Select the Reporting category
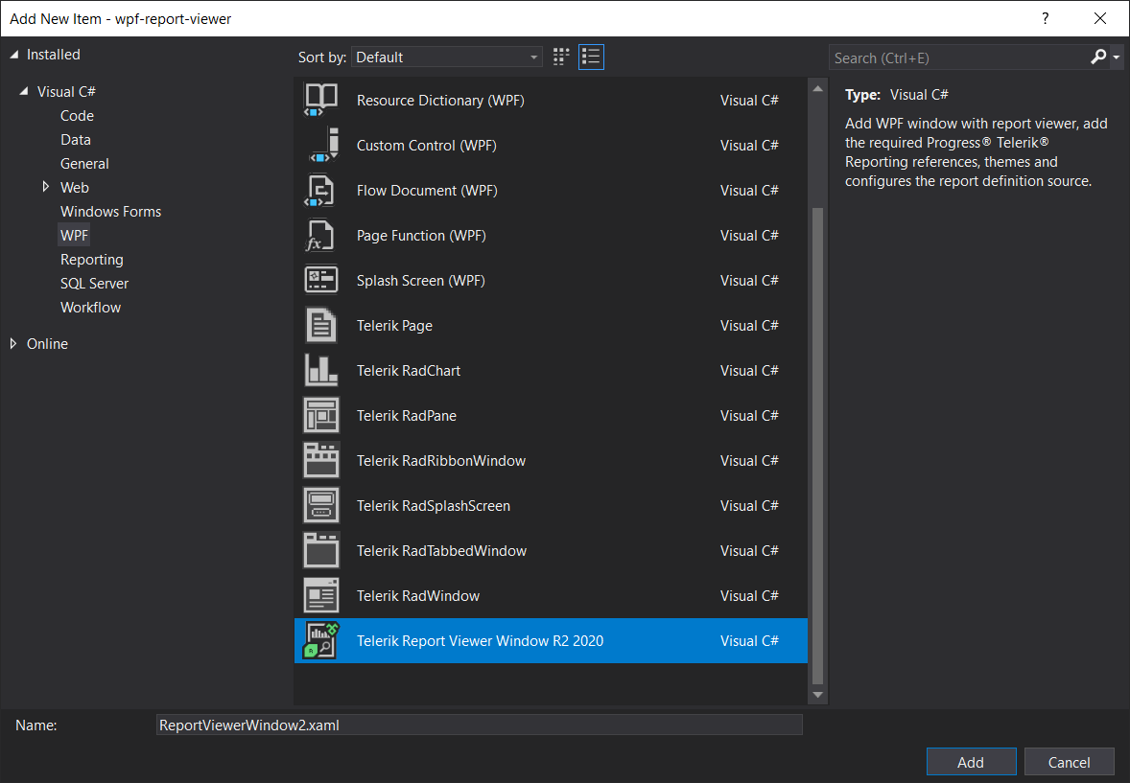The height and width of the screenshot is (783, 1130). tap(91, 260)
